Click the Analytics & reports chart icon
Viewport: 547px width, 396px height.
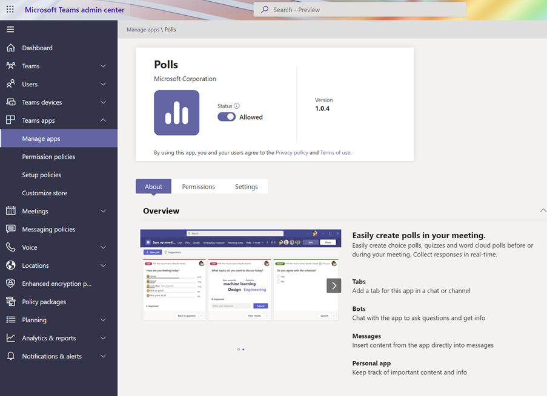[x=11, y=338]
